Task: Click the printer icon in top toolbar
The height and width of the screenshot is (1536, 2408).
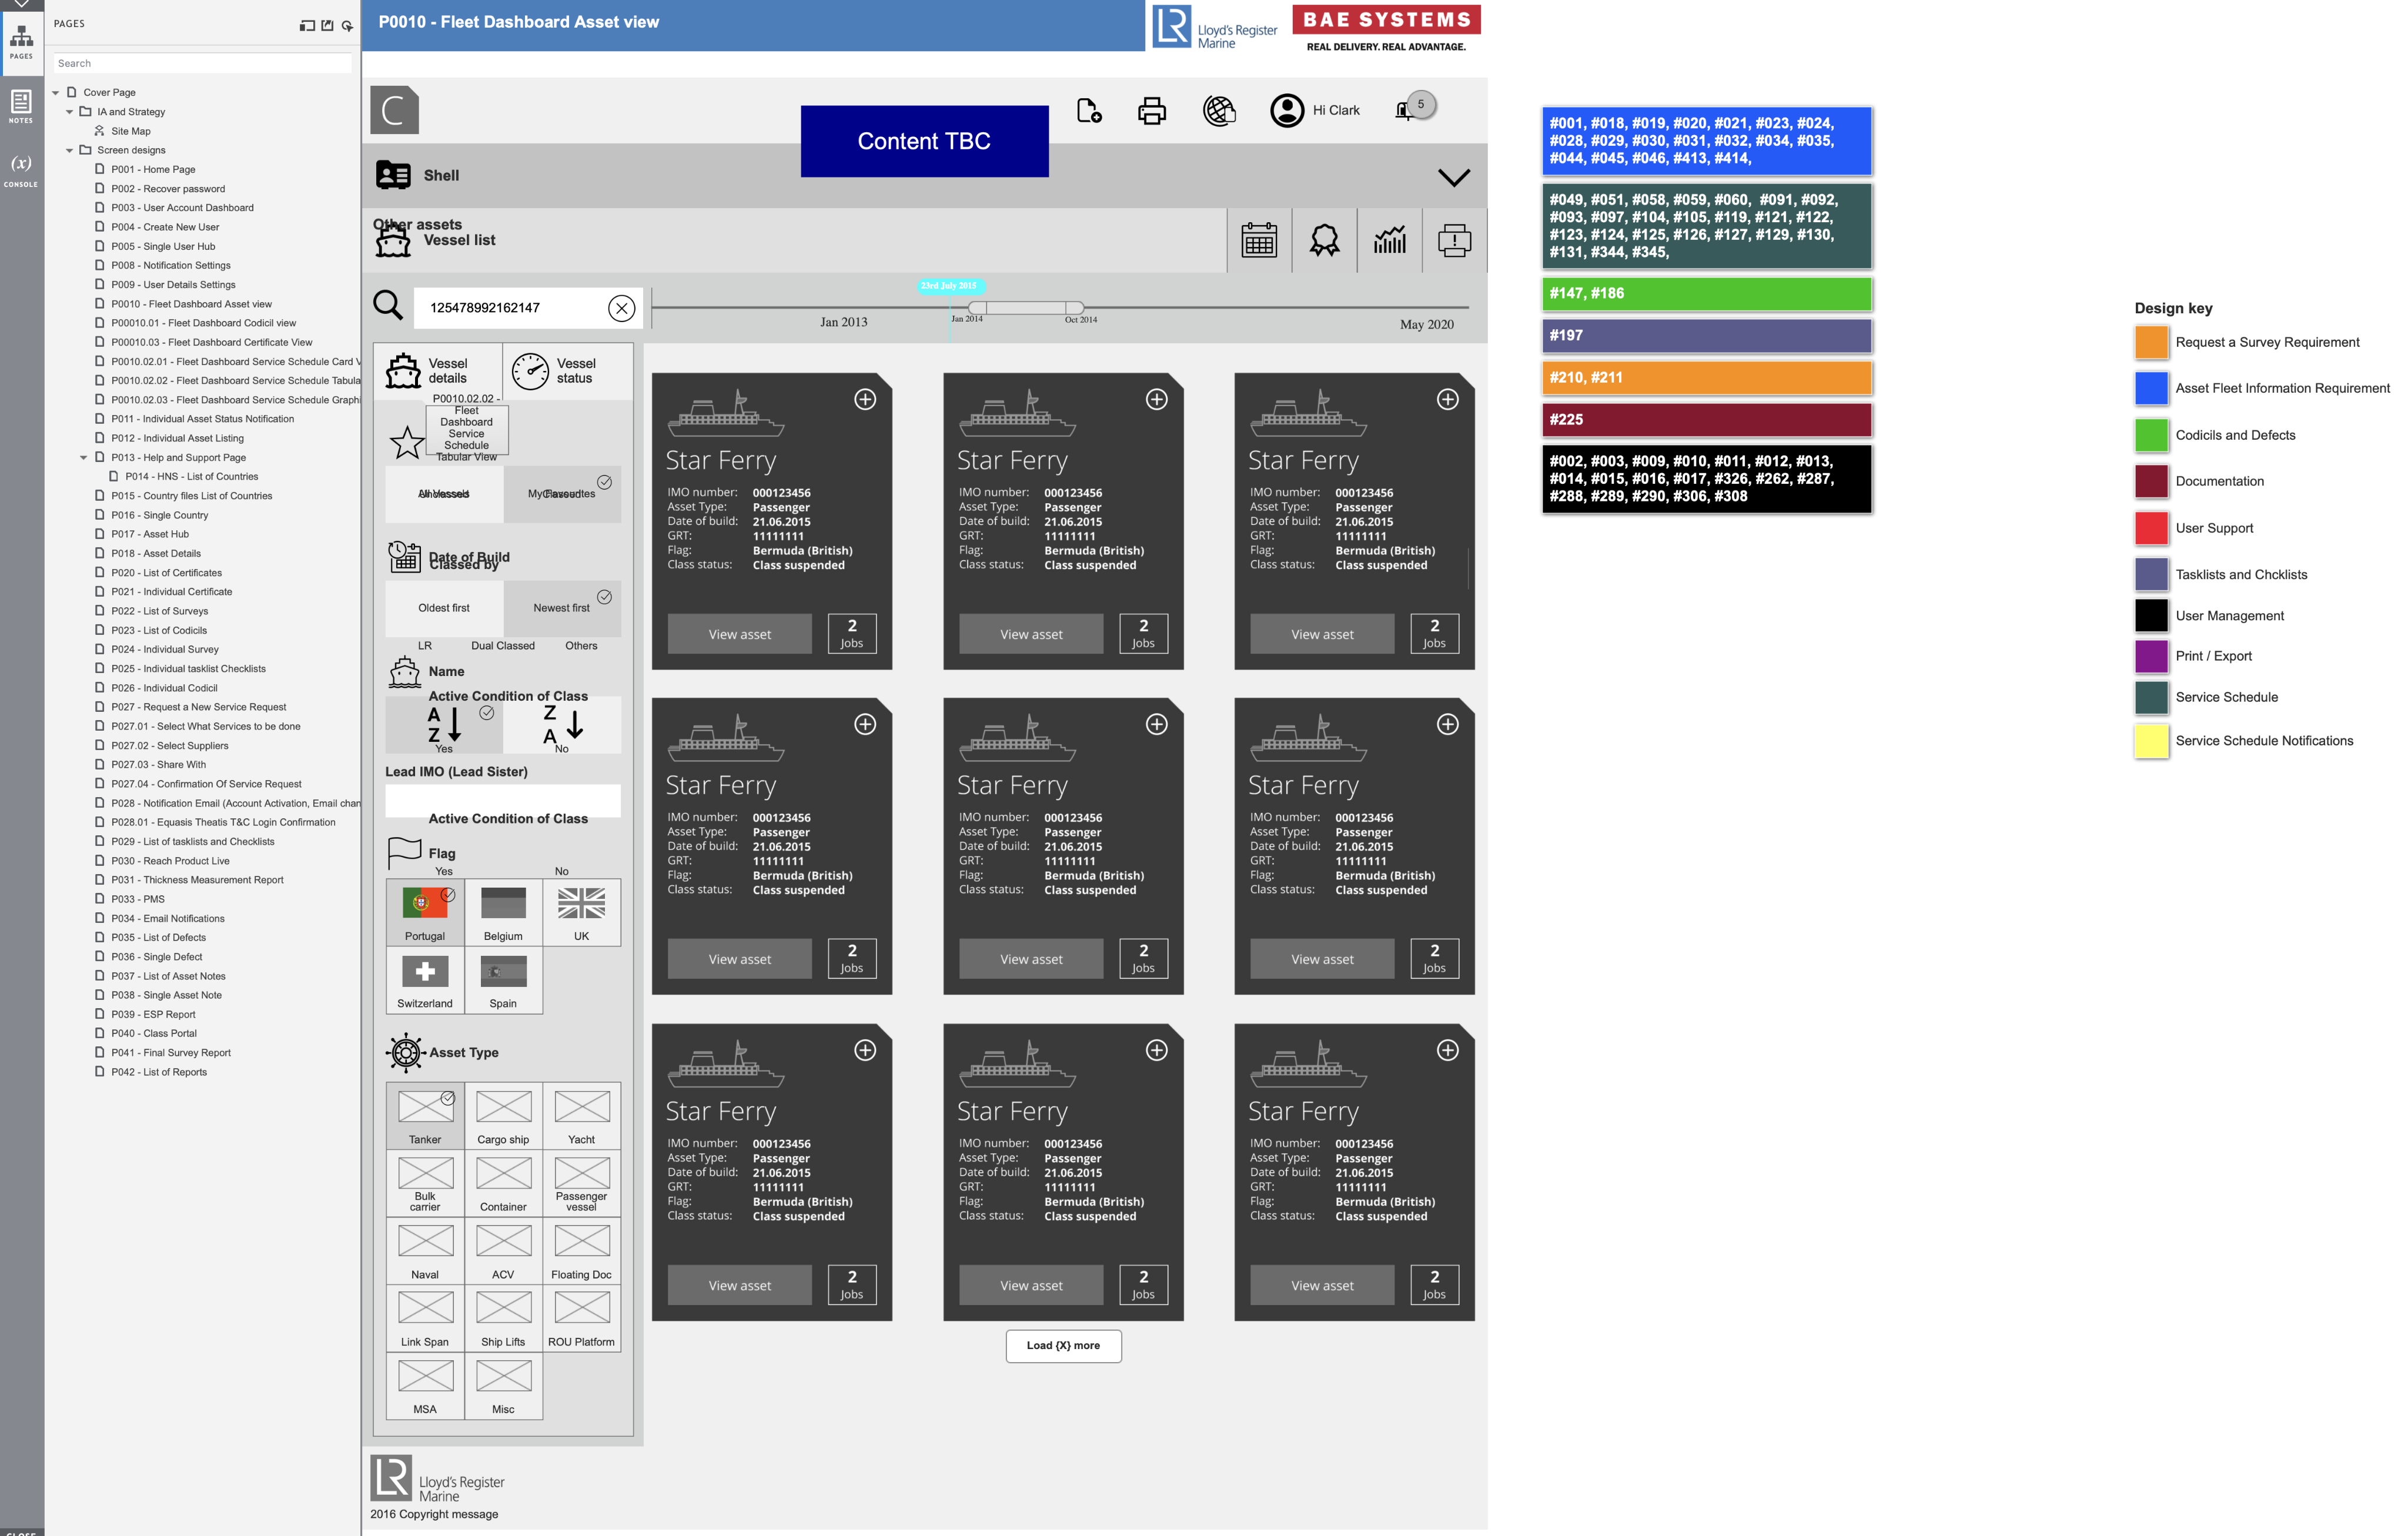Action: (1152, 111)
